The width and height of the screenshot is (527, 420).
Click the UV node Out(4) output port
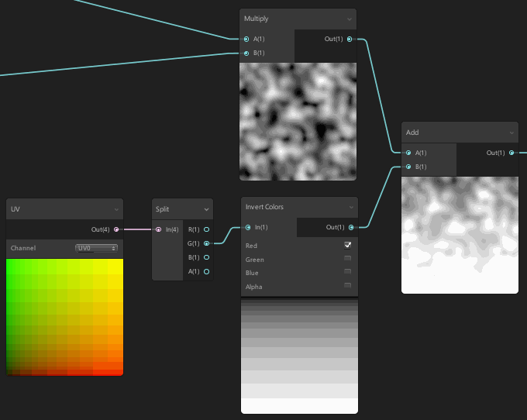coord(116,229)
